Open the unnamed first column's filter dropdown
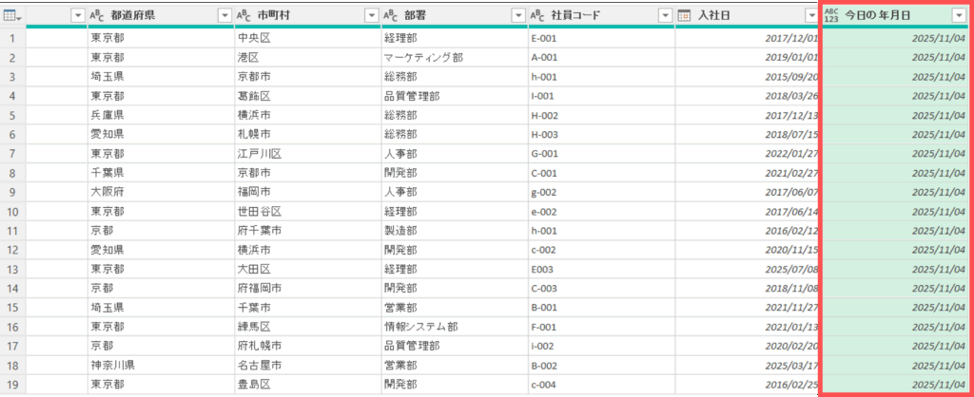This screenshot has width=974, height=397. coord(78,16)
